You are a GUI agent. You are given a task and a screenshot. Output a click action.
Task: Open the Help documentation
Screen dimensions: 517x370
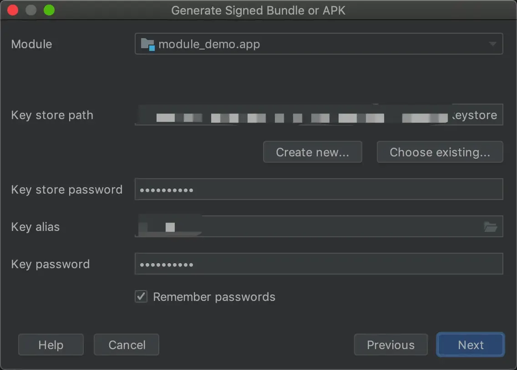pyautogui.click(x=51, y=345)
